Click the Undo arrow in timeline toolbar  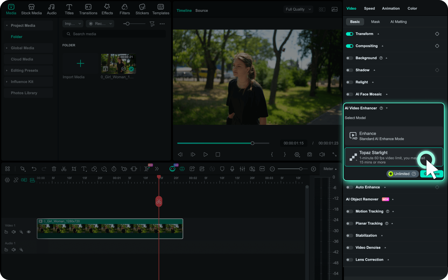(x=34, y=169)
